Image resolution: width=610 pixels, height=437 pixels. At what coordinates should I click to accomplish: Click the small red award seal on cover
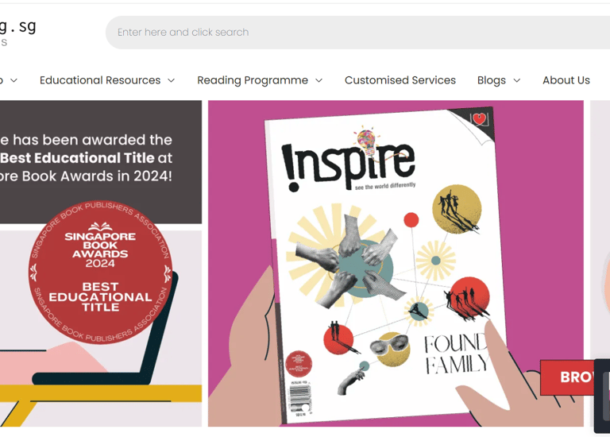[x=299, y=364]
